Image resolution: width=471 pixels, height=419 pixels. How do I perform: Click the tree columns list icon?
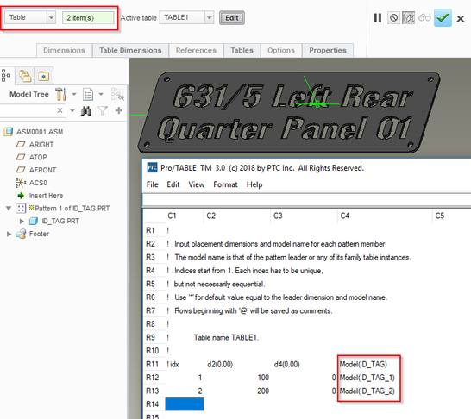pyautogui.click(x=88, y=95)
